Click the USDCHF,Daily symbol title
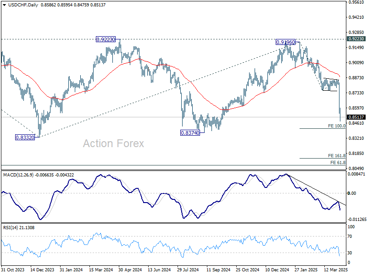Image resolution: width=367 pixels, height=275 pixels. [23, 5]
